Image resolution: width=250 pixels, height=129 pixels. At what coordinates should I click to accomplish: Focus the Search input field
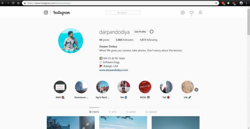pos(123,13)
